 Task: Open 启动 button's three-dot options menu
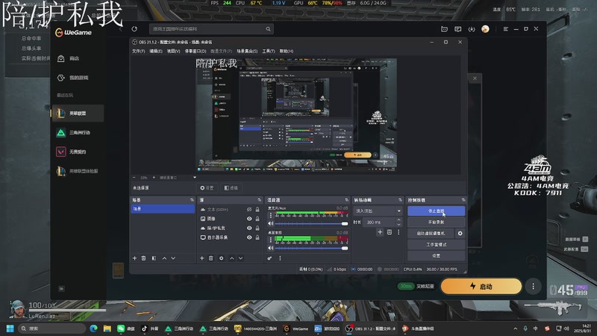pos(533,286)
